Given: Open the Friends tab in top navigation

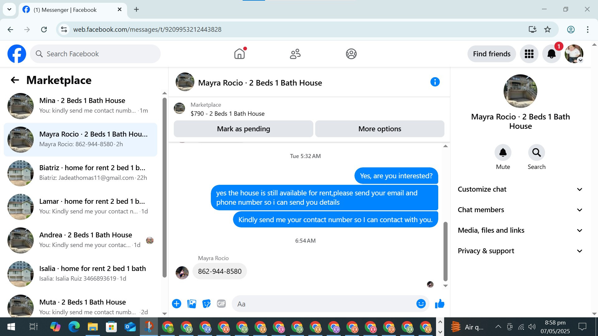Looking at the screenshot, I should click(295, 54).
